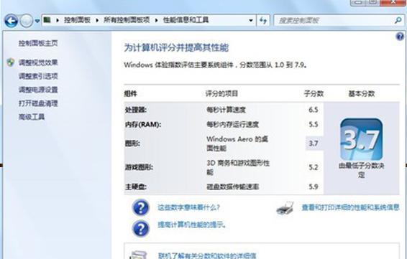Click the memory subscore 5.5
Screen dimensions: 407x259
coord(314,125)
